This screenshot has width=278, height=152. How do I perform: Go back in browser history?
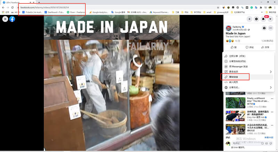[x=3, y=7]
